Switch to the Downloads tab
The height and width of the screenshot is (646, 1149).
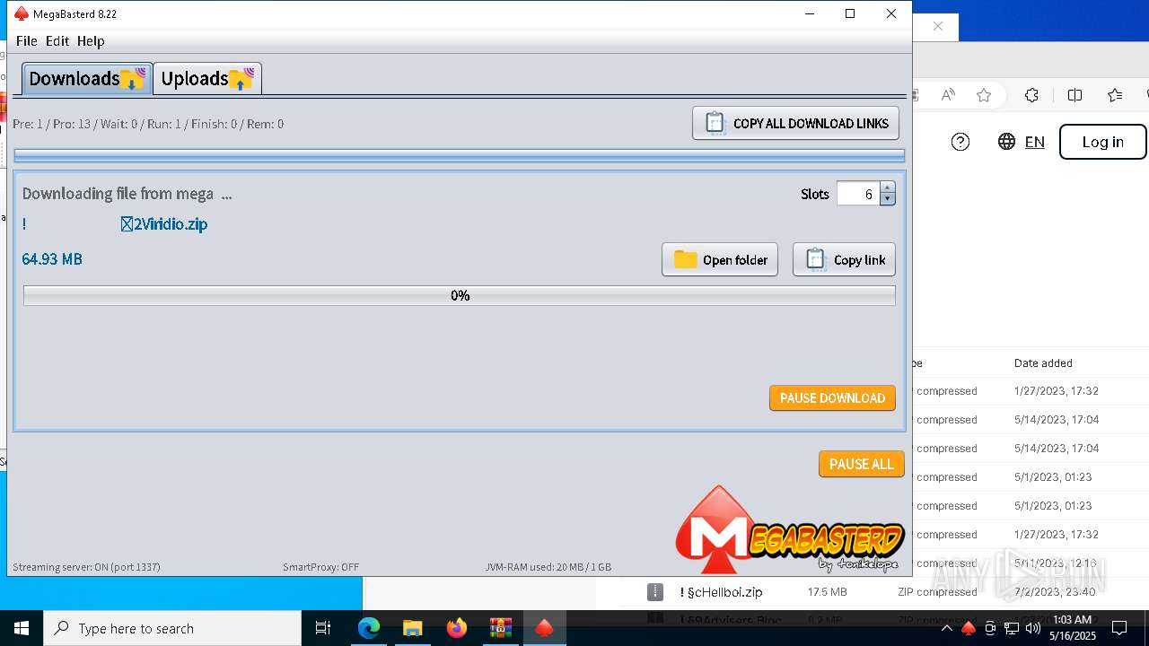coord(87,78)
